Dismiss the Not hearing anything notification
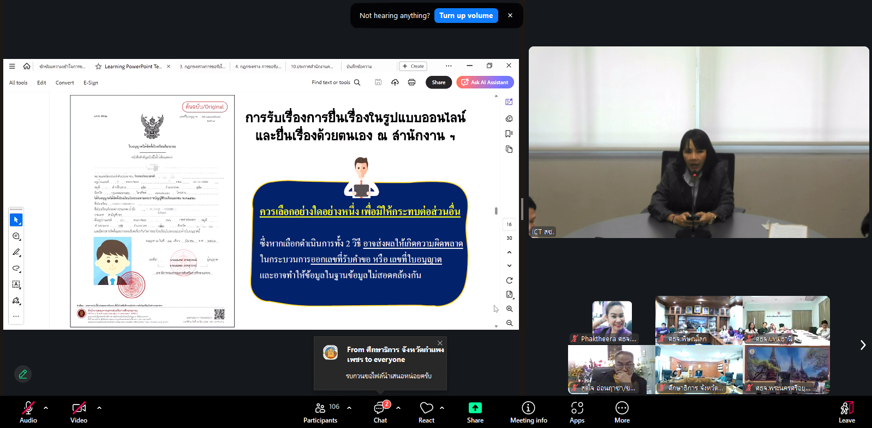The image size is (872, 428). coord(510,16)
